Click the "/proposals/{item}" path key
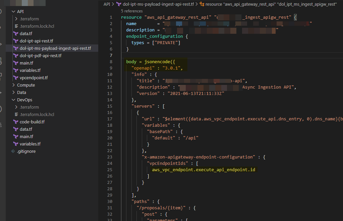The image size is (343, 221). click(x=161, y=208)
